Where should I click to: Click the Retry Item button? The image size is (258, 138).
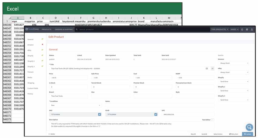[233, 134]
